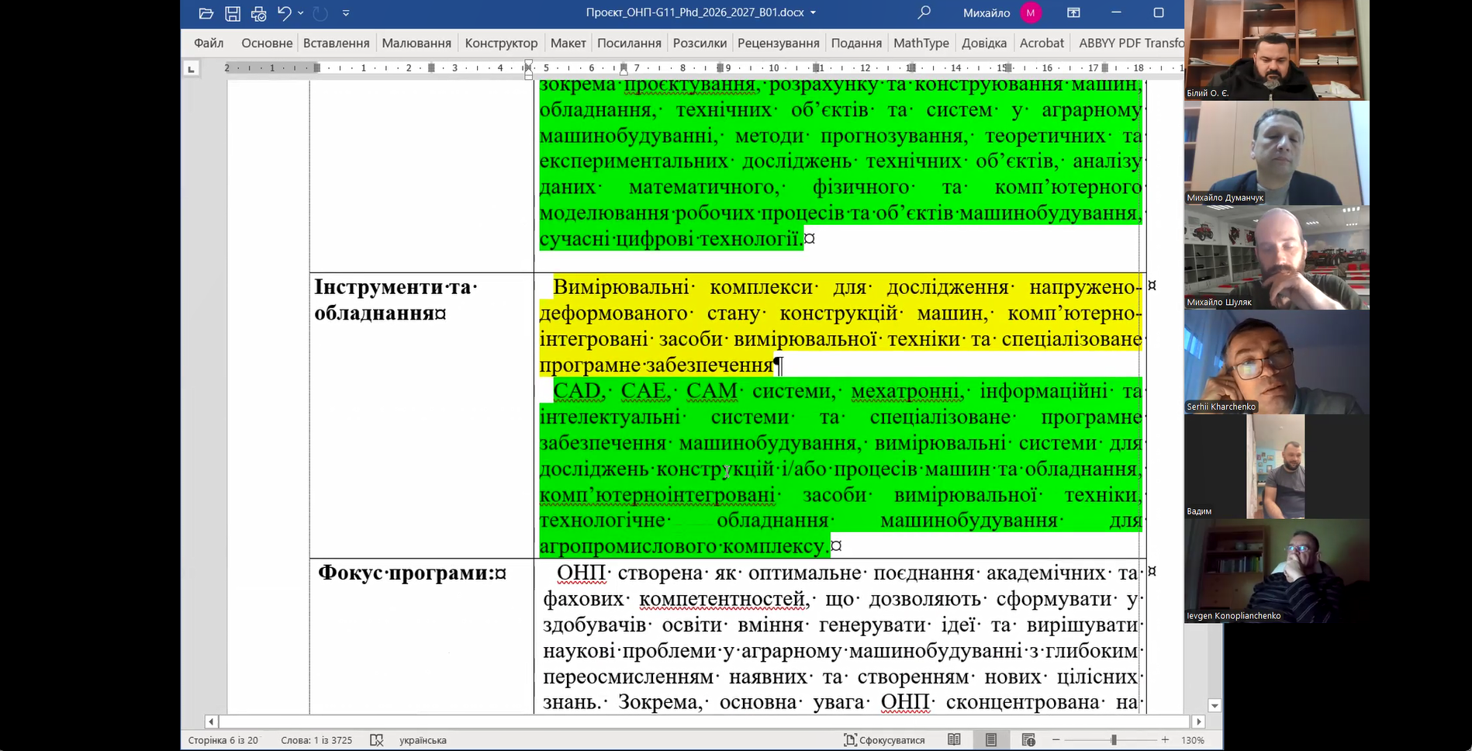Click the horizontal scrollbar right arrow
The height and width of the screenshot is (751, 1472).
[1199, 722]
